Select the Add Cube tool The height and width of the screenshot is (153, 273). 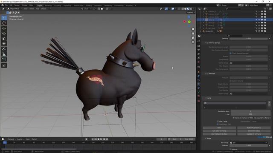(4, 60)
